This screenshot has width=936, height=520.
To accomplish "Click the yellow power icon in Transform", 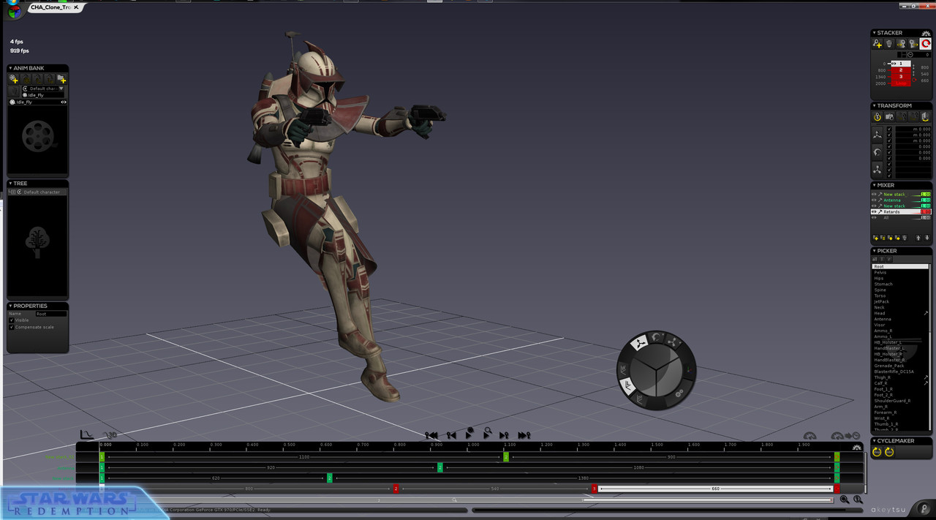I will (877, 117).
